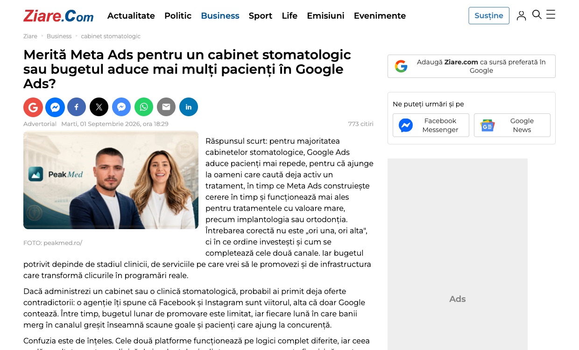The image size is (579, 350).
Task: Share article on WhatsApp
Action: click(x=144, y=107)
